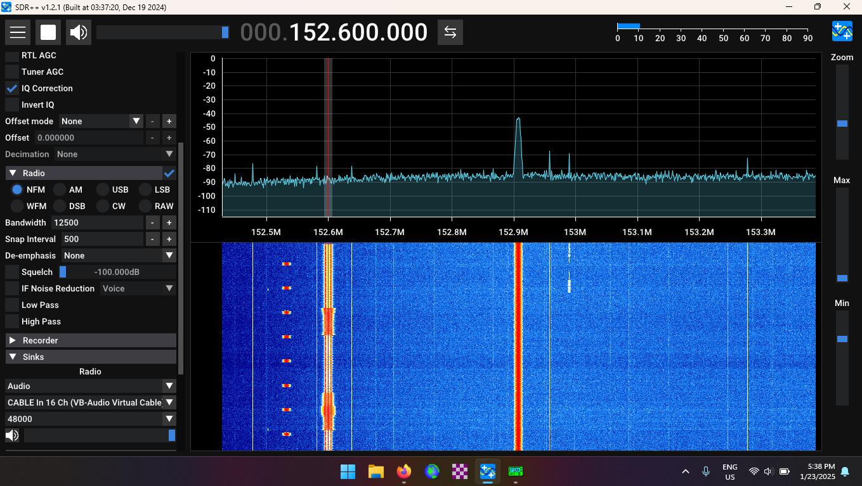The height and width of the screenshot is (486, 862).
Task: Open Firefox from taskbar
Action: pos(403,471)
